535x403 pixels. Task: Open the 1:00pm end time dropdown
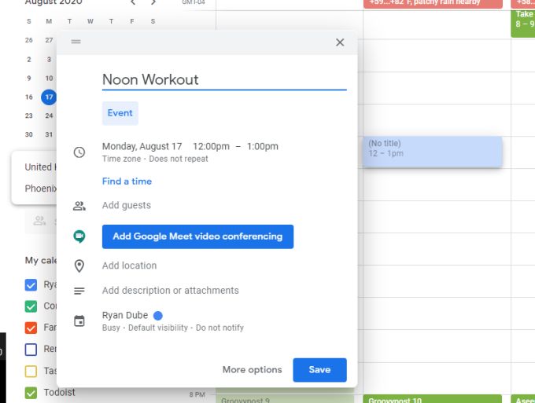[262, 146]
